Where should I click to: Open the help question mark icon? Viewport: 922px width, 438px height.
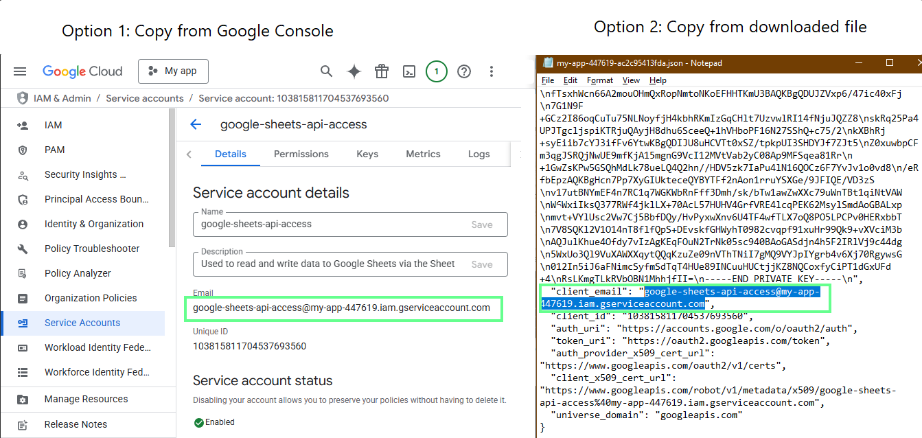coord(465,71)
